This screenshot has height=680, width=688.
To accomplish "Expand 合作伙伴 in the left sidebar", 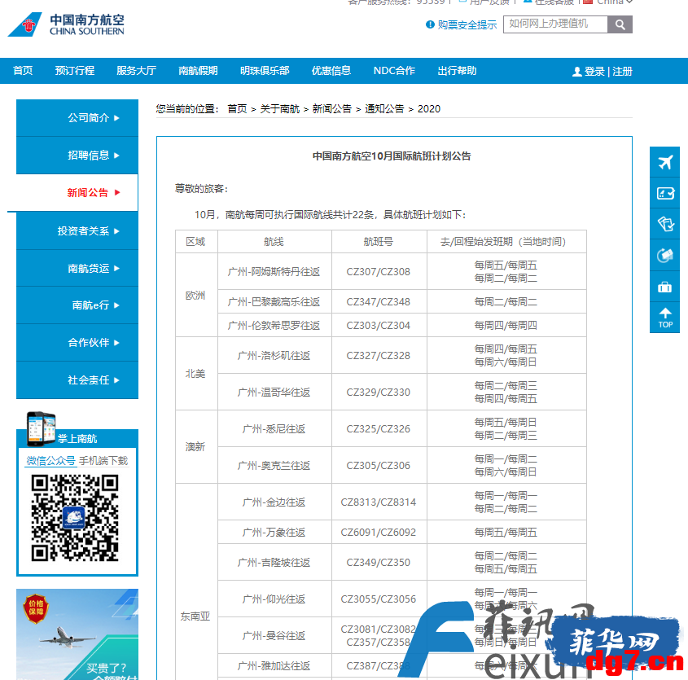I will (x=77, y=342).
